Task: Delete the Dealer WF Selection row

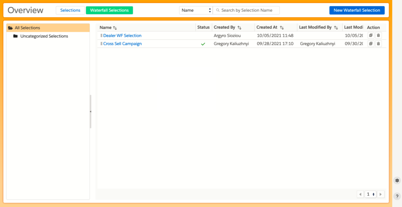Action: tap(378, 36)
